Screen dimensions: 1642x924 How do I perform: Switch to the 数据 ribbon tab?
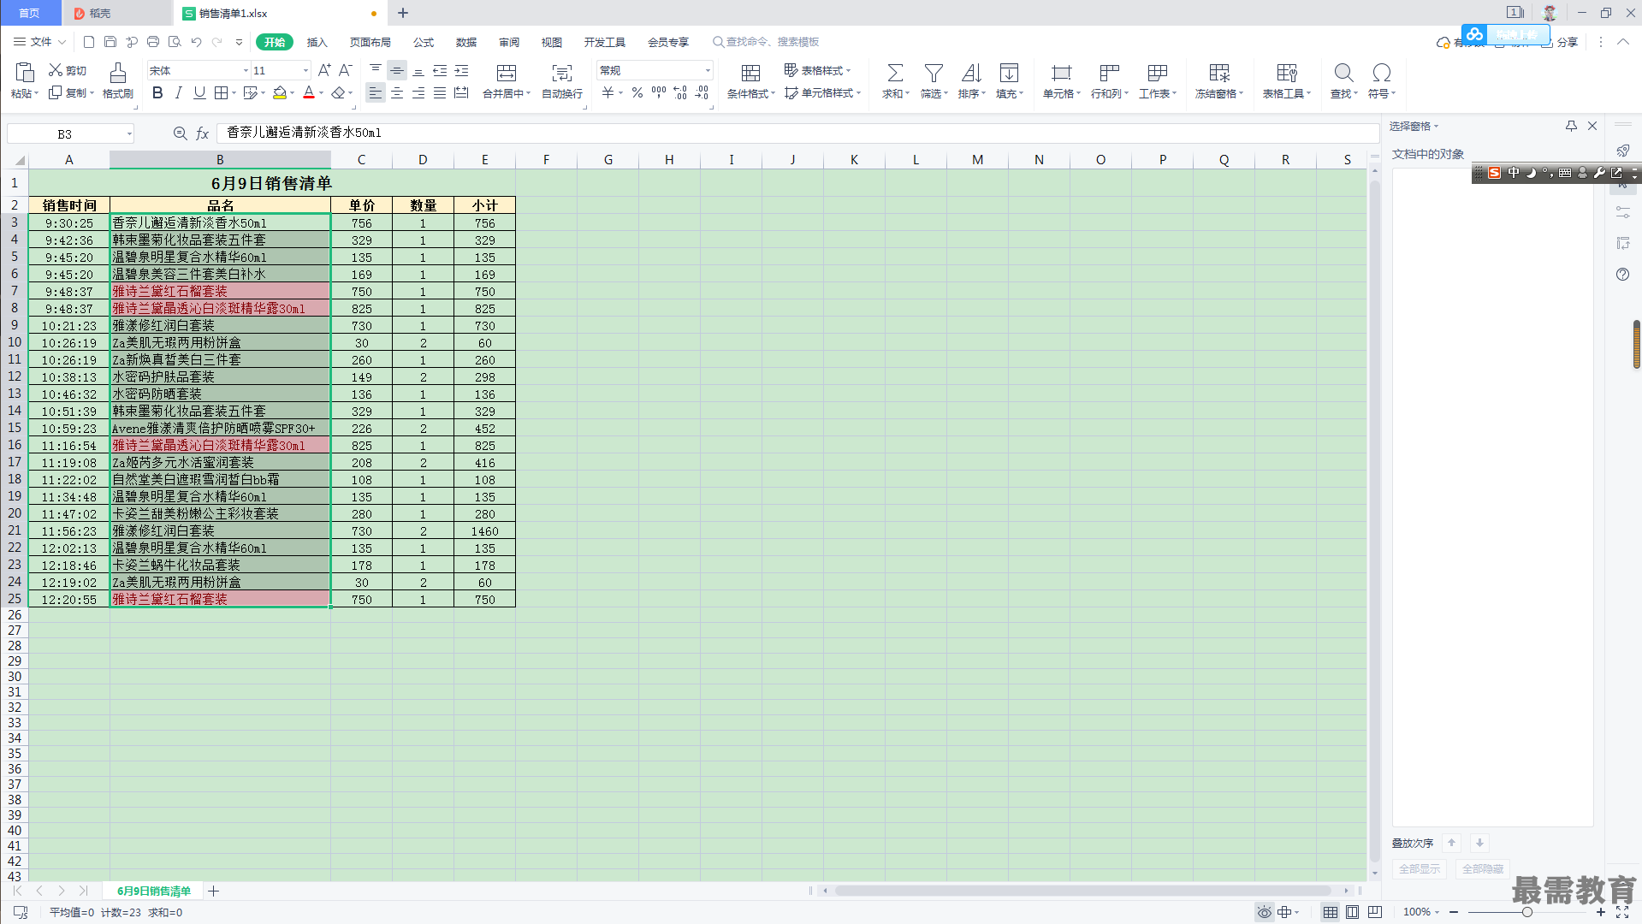click(466, 42)
